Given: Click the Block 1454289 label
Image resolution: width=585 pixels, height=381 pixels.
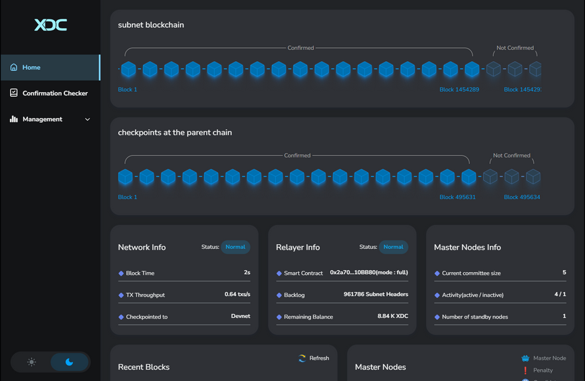Looking at the screenshot, I should click(x=459, y=89).
